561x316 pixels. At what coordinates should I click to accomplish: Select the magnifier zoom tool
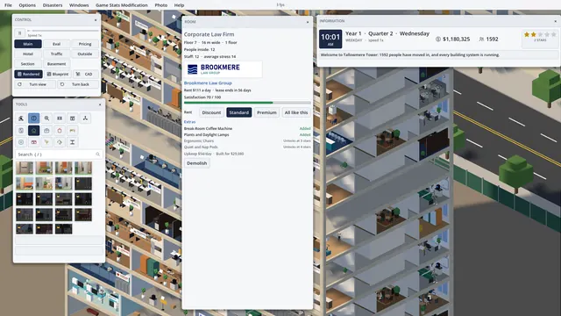[46, 118]
